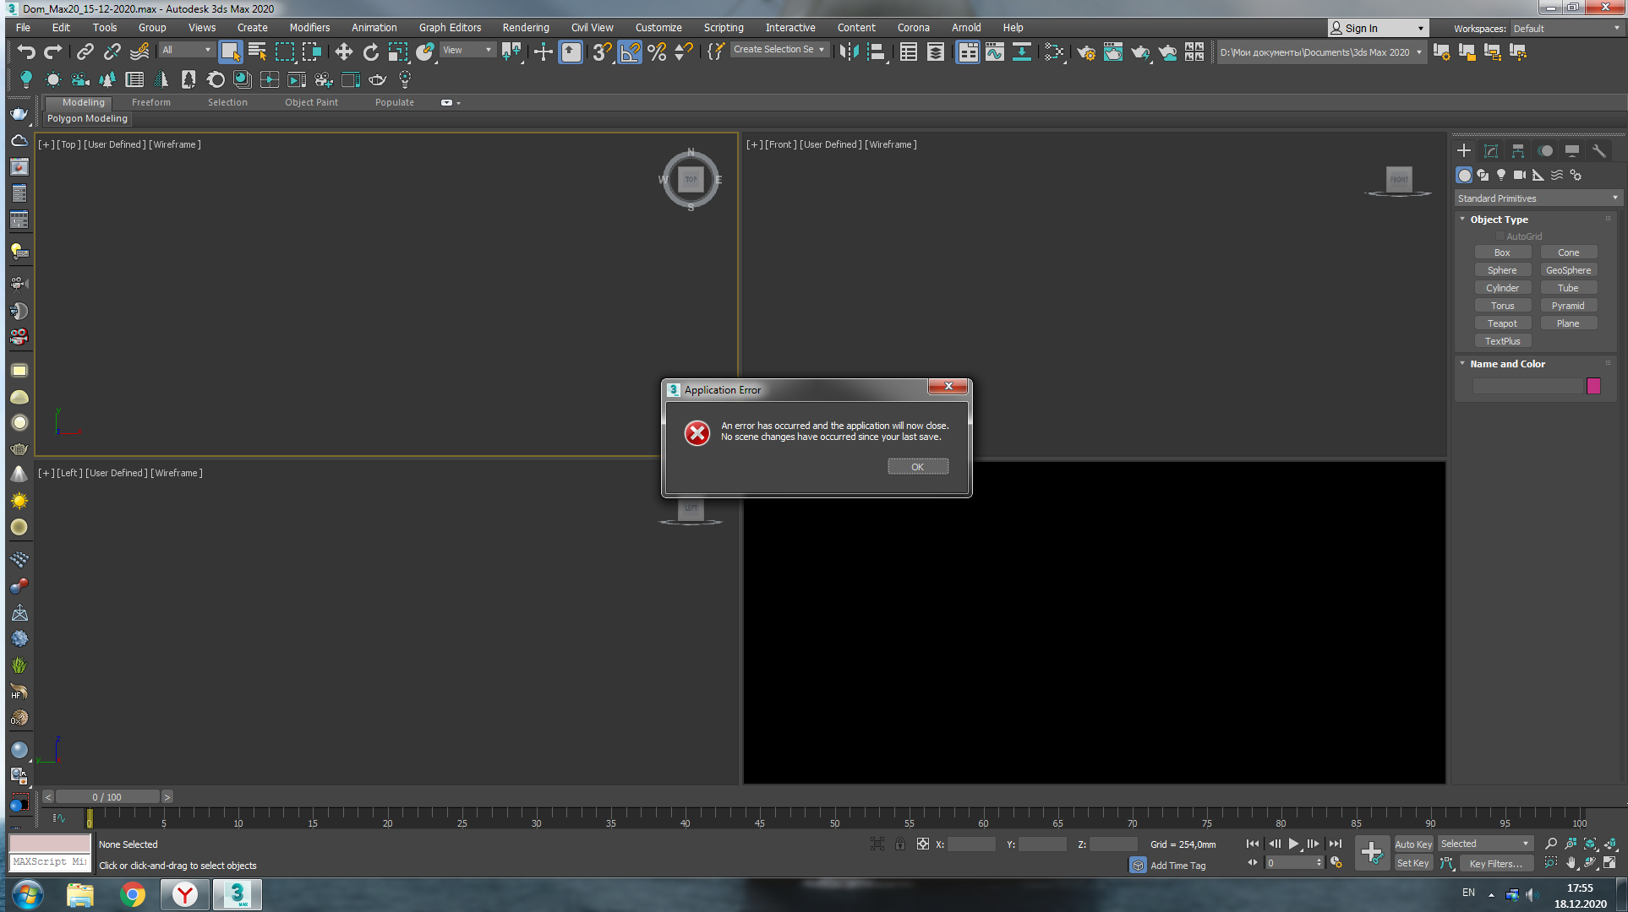Click the Bind to Space Warp icon

(140, 52)
